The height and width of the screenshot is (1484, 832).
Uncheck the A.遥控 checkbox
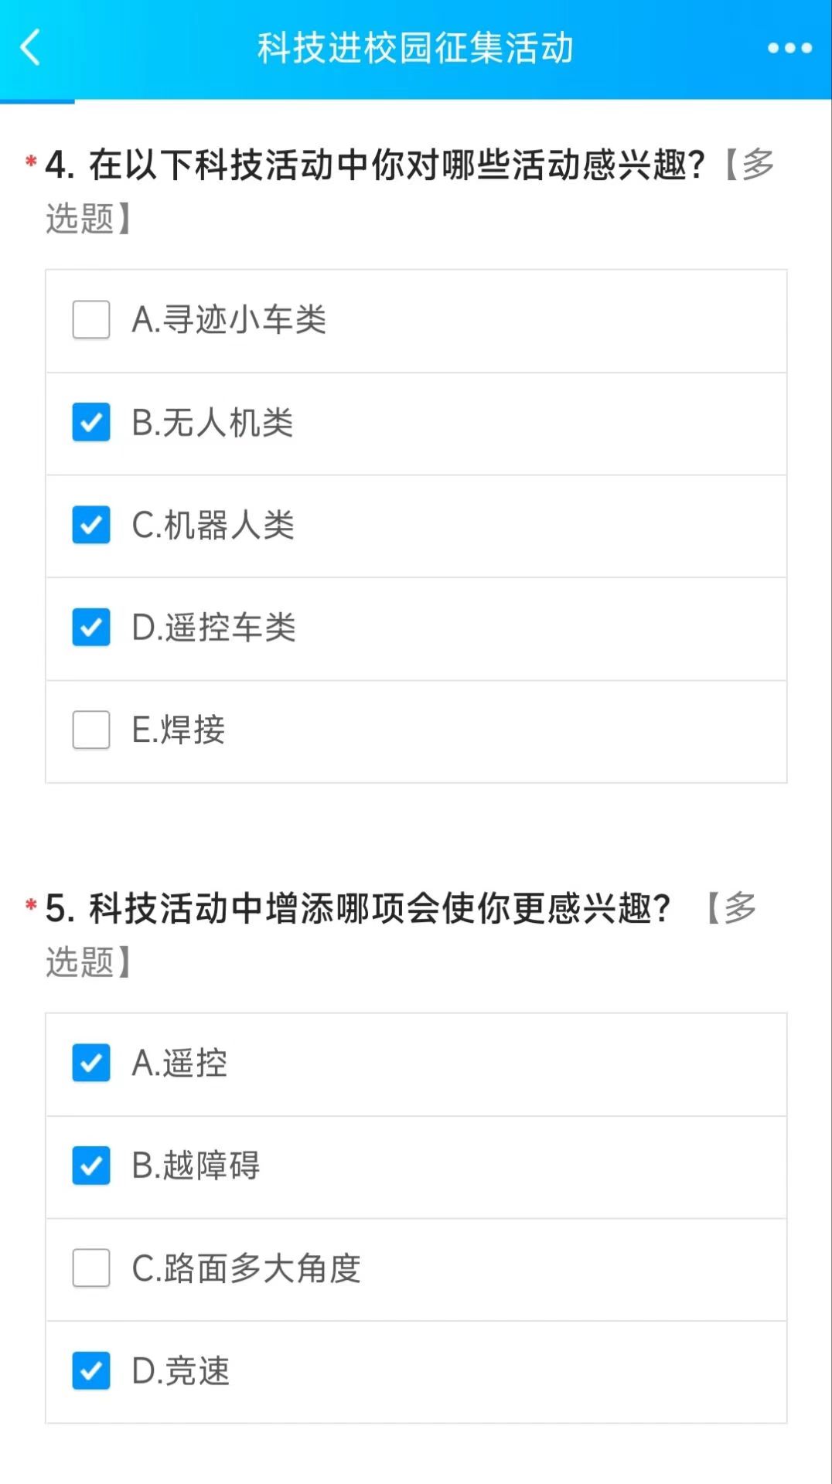[x=91, y=1064]
